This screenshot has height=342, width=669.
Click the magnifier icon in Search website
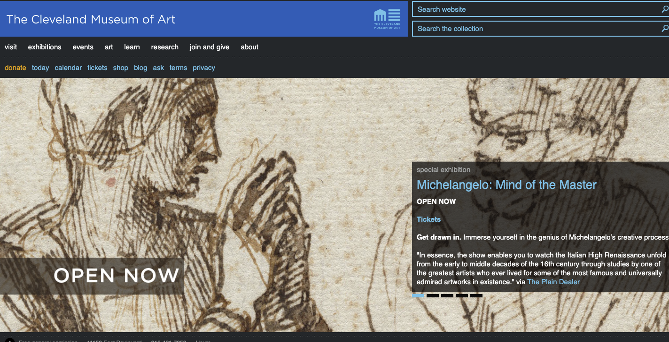[x=664, y=9]
